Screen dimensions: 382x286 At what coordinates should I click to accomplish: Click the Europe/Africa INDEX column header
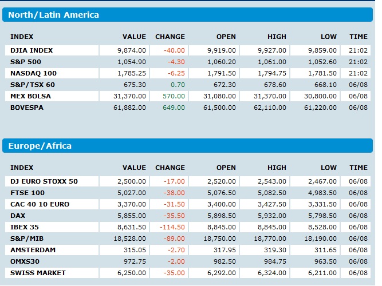pyautogui.click(x=22, y=168)
